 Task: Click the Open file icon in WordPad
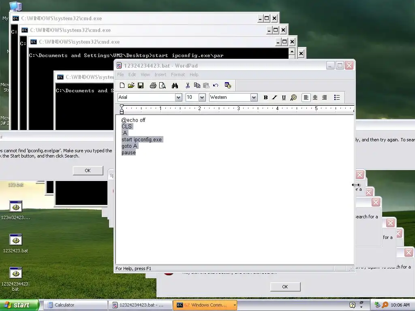point(131,85)
